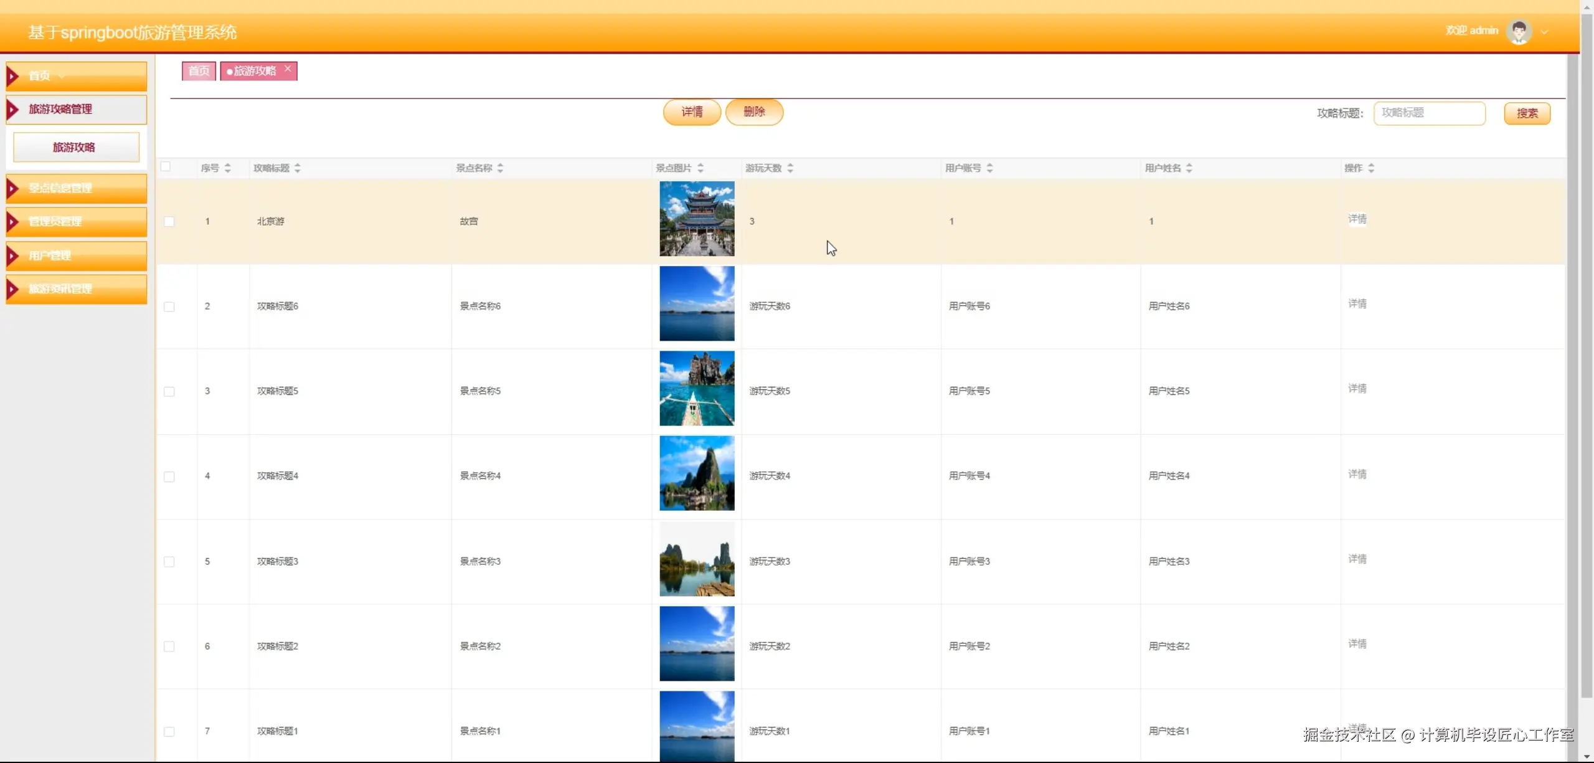
Task: Open the dropdown arrow next to admin avatar
Action: pos(1545,32)
